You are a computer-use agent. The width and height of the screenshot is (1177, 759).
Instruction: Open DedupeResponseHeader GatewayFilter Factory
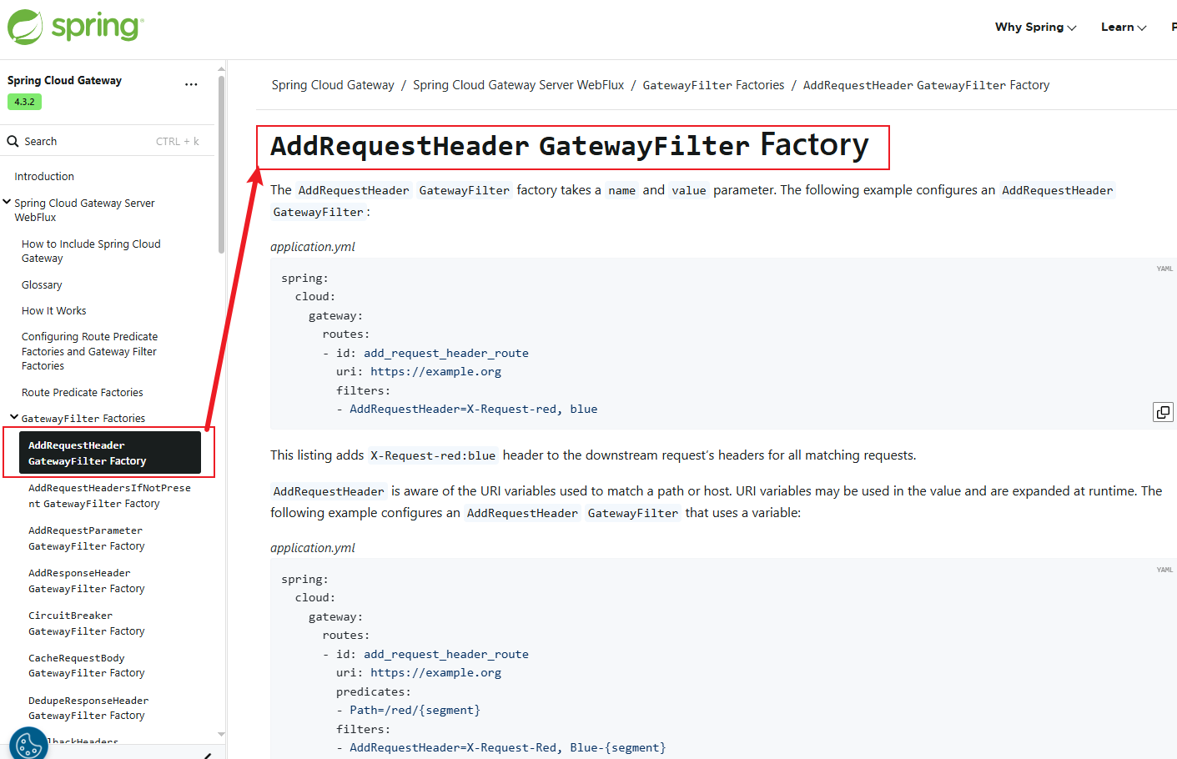click(88, 708)
